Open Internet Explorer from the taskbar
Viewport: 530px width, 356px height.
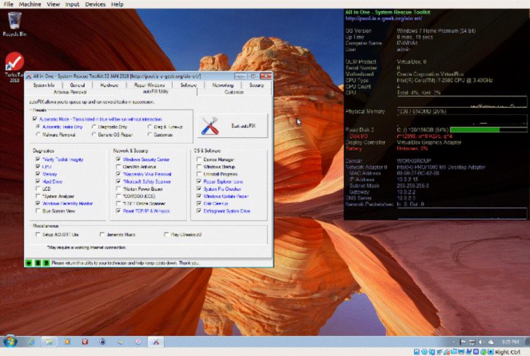tap(30, 342)
